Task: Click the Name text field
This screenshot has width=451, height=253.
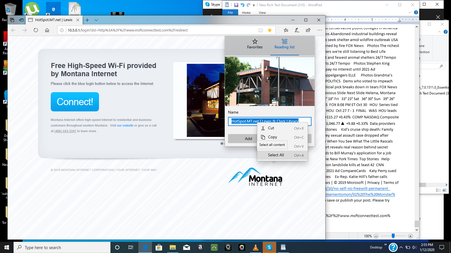Action: [270, 121]
